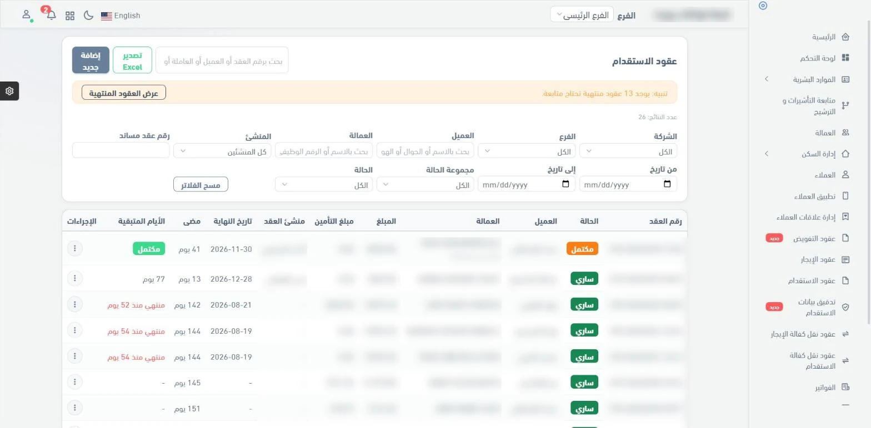Viewport: 871px width, 428px height.
Task: Export contracts with تصدير Excel
Action: [132, 60]
